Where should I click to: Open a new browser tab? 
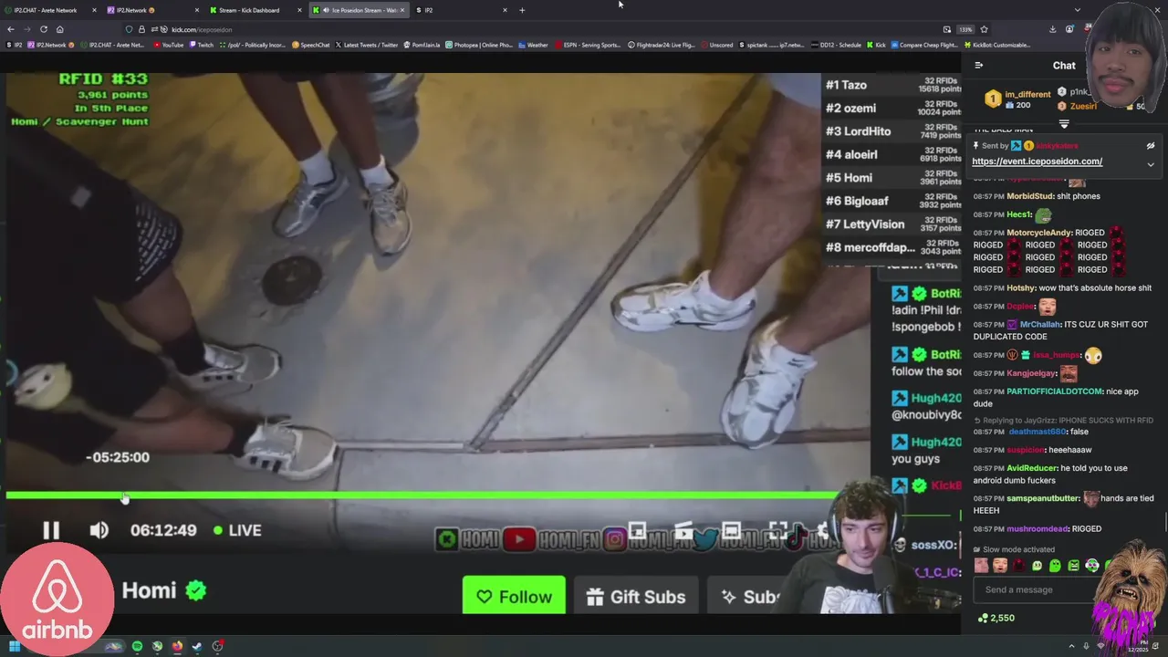click(522, 10)
